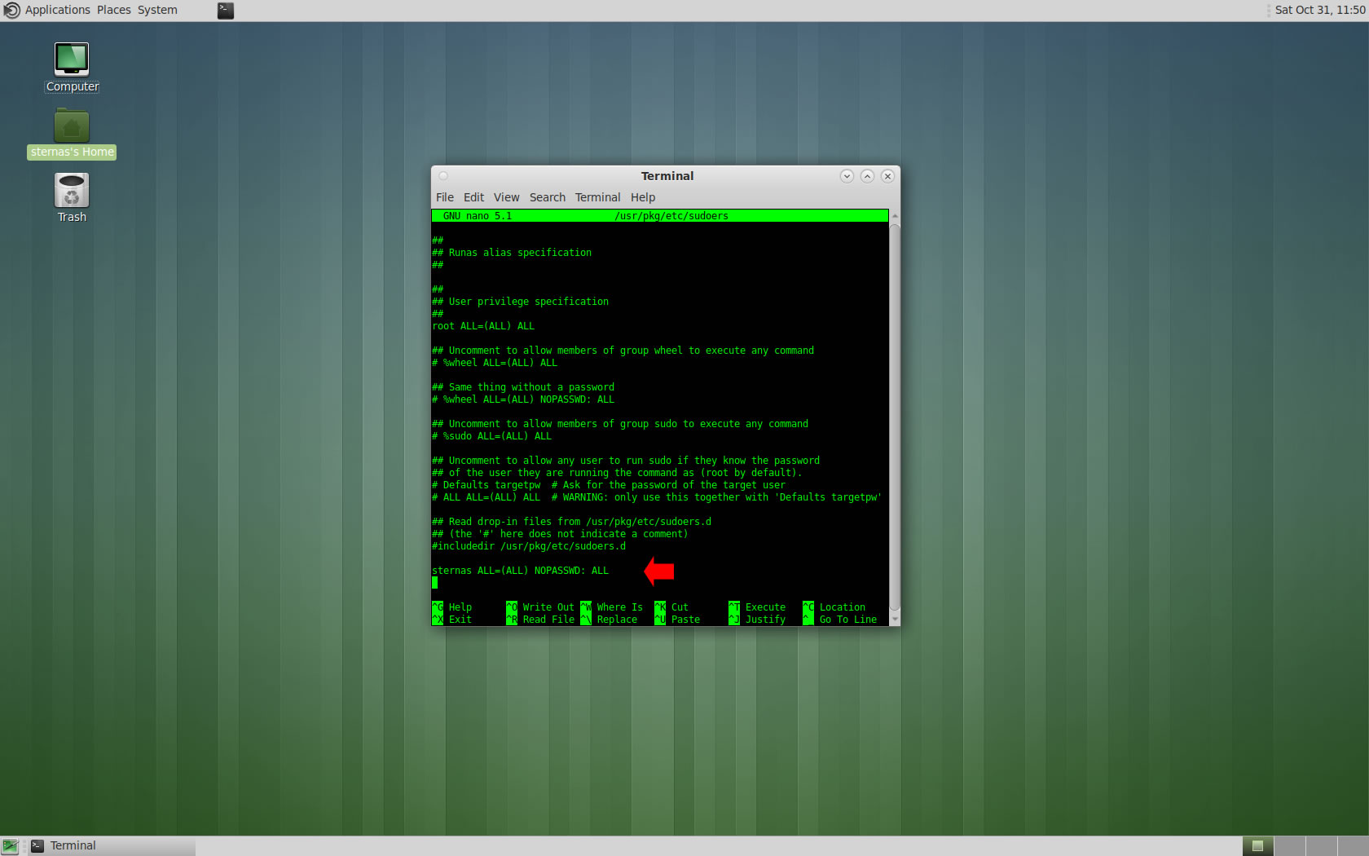Image resolution: width=1369 pixels, height=856 pixels.
Task: Click the Terminal window title bar text
Action: coord(667,176)
